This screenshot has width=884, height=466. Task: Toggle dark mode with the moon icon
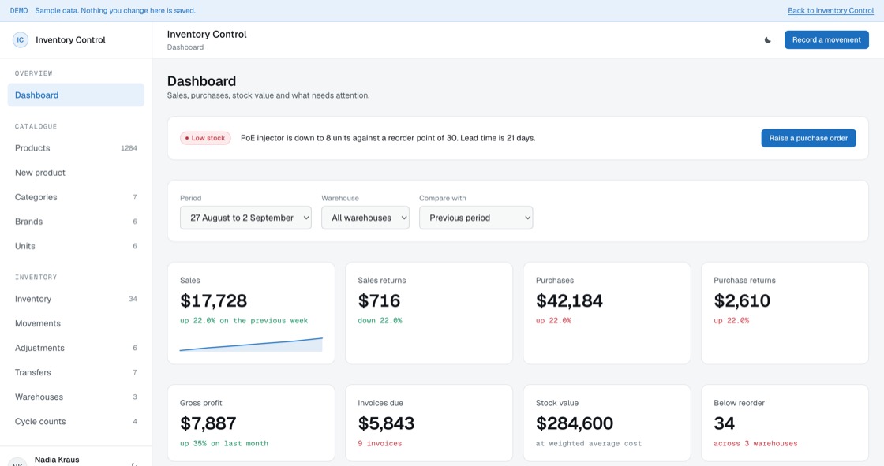click(x=767, y=40)
